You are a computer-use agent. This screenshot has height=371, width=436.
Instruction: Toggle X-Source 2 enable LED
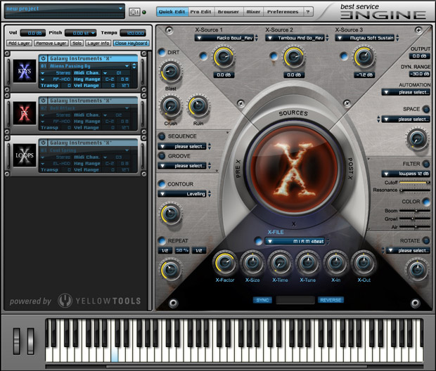tap(274, 56)
